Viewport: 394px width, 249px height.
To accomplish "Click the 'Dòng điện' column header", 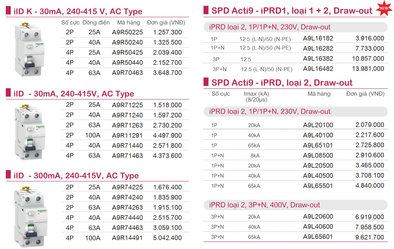I will click(96, 23).
